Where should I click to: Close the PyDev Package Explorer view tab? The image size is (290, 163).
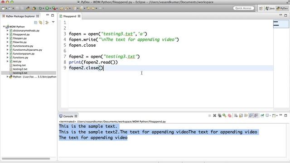pos(38,16)
